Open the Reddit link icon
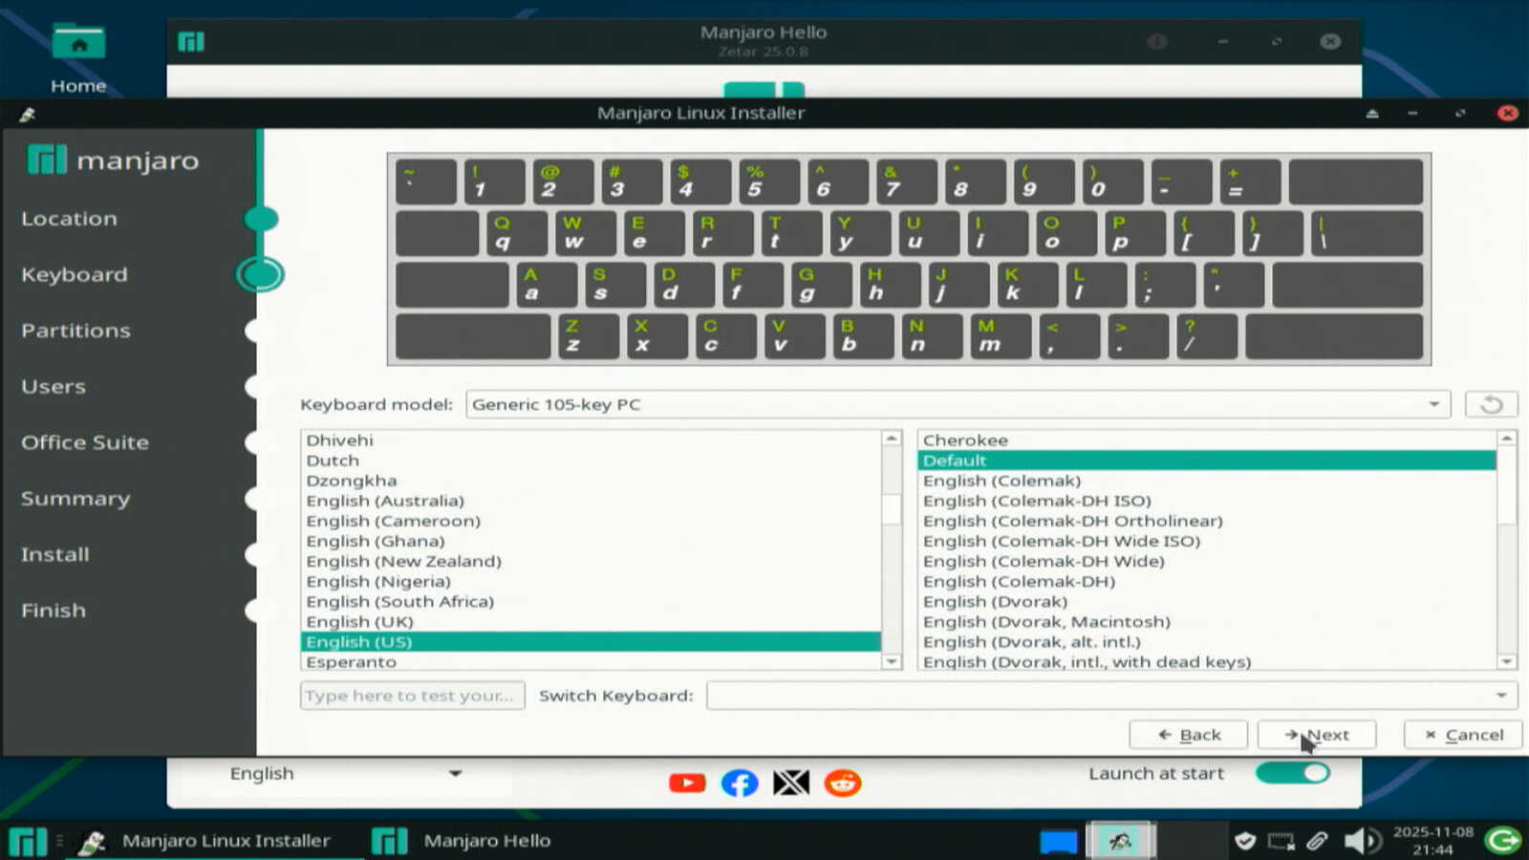Image resolution: width=1529 pixels, height=860 pixels. point(843,784)
